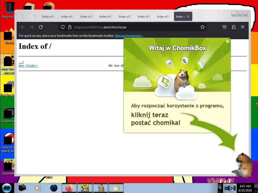Switch to the sixth Index of / tab
This screenshot has width=258, height=193.
[x=144, y=16]
